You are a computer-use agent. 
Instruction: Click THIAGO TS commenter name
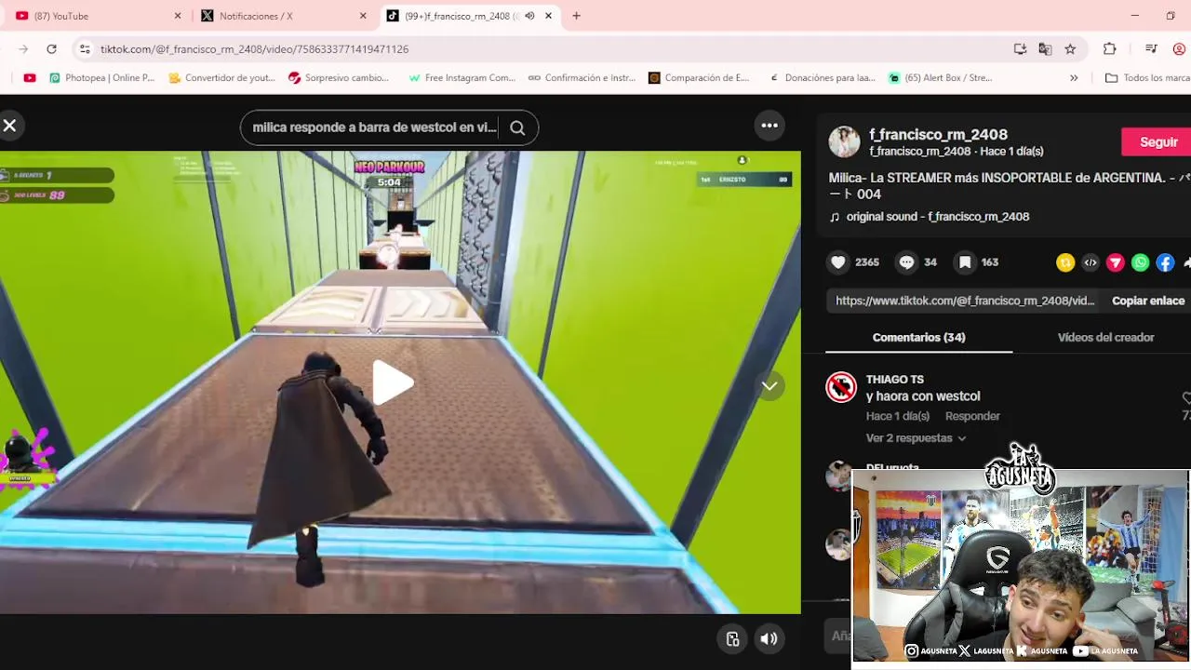(894, 380)
